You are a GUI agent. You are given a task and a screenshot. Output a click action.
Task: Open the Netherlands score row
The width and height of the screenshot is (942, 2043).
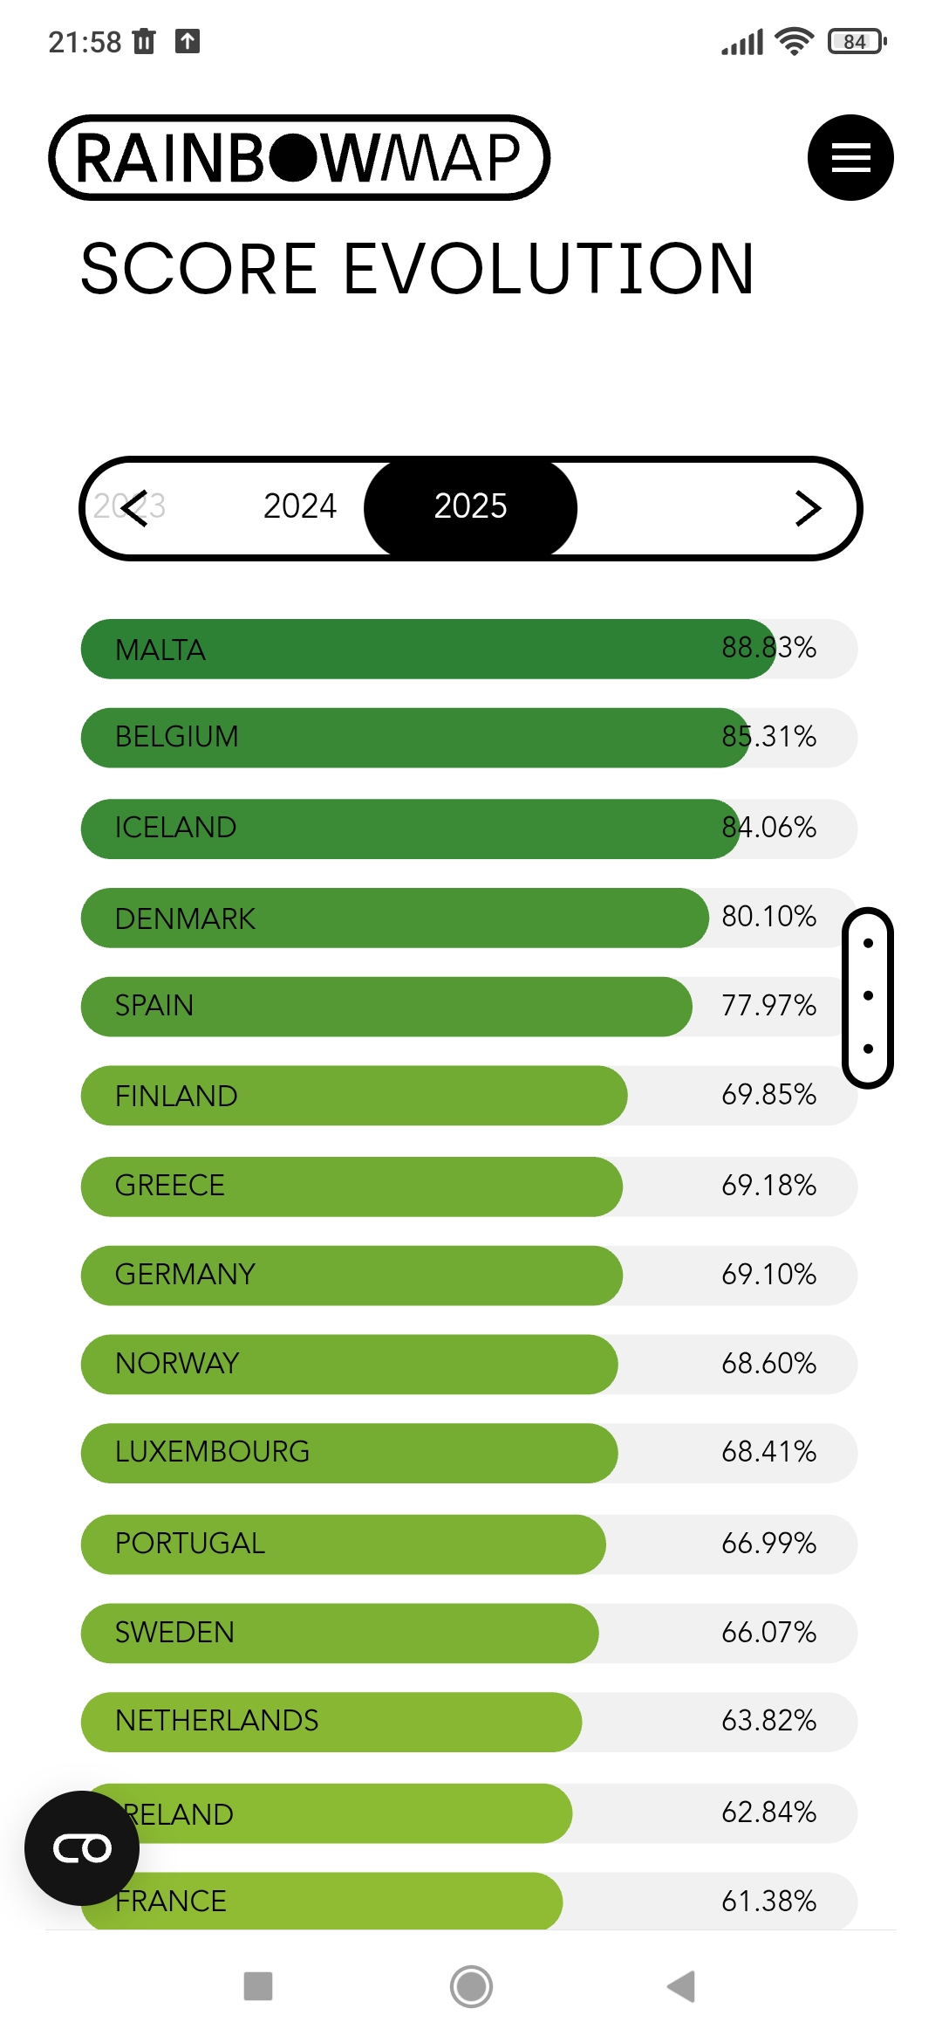(469, 1722)
